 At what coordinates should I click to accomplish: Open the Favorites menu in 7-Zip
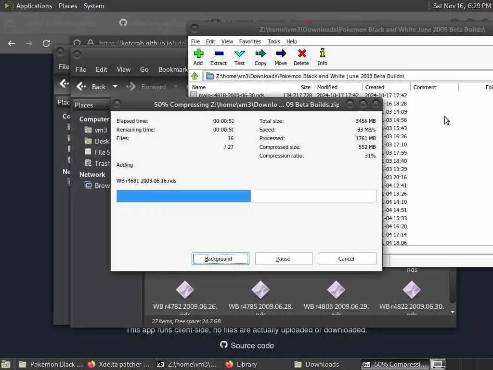click(250, 41)
